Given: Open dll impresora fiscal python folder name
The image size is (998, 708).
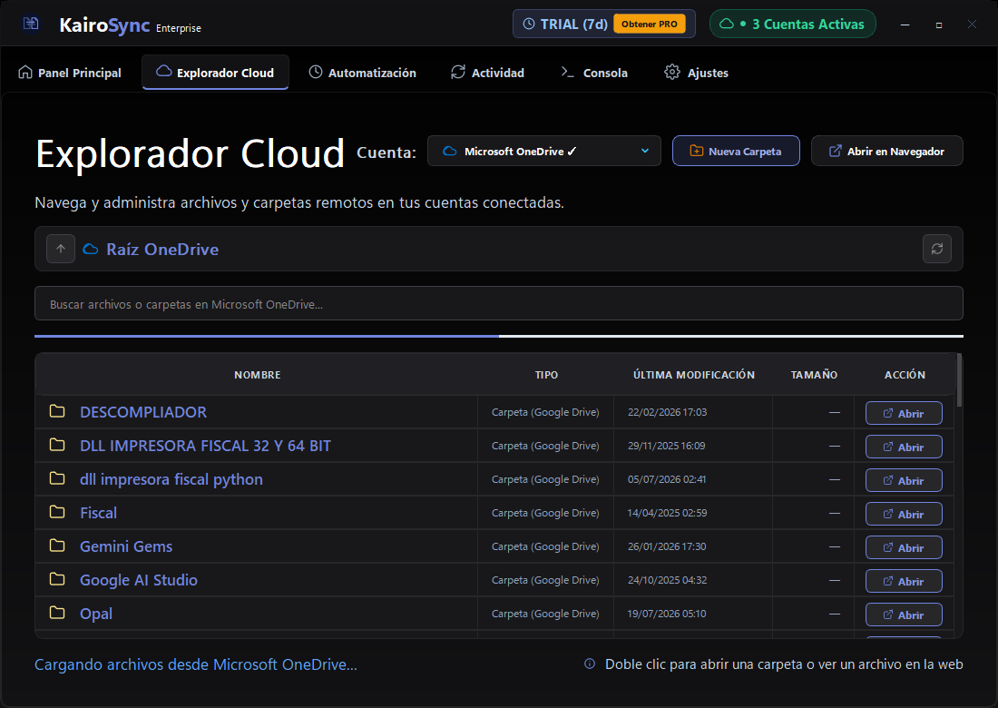Looking at the screenshot, I should click(171, 479).
